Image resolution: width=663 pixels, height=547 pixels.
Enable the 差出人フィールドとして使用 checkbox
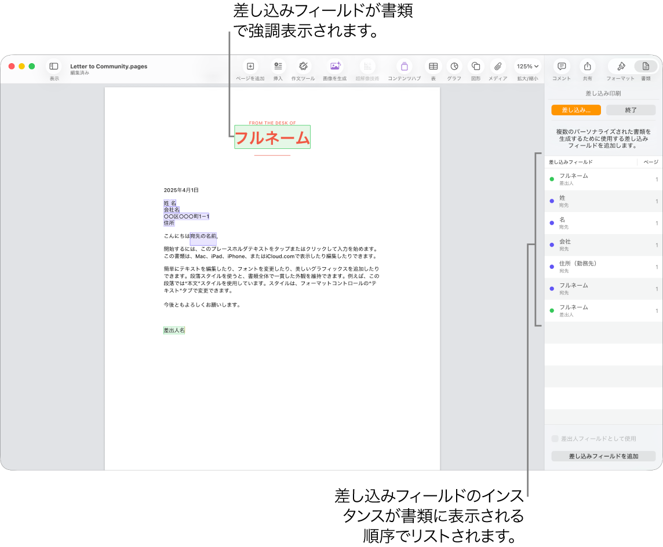point(555,439)
